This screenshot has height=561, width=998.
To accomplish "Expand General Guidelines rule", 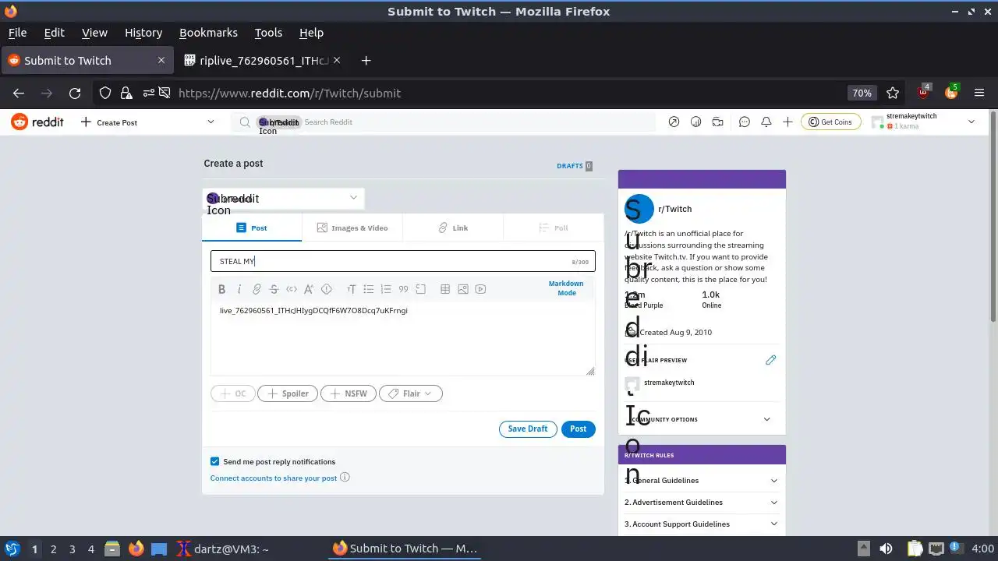I will (702, 481).
